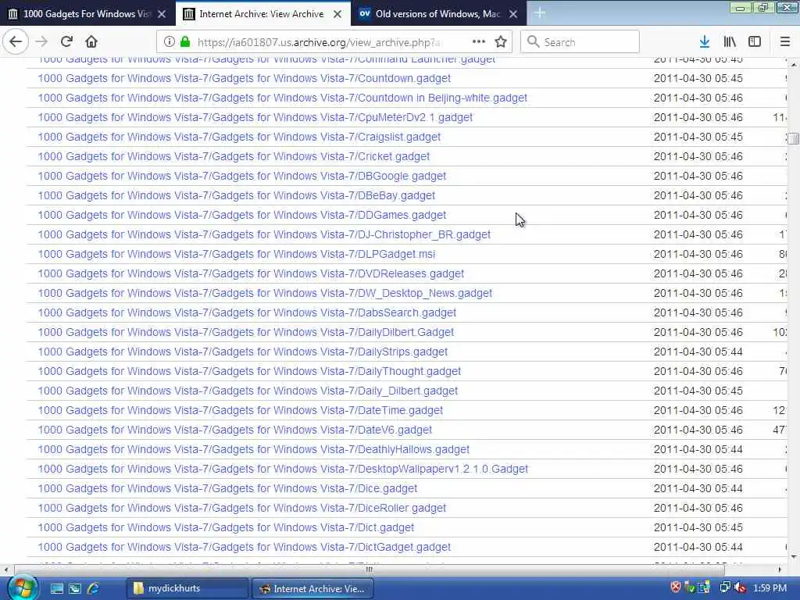Open the DailyStrips.gadget link
The height and width of the screenshot is (600, 800).
coord(242,352)
